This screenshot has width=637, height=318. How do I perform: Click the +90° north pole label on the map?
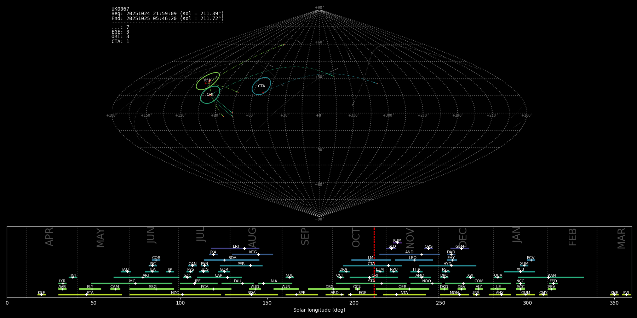(x=319, y=8)
